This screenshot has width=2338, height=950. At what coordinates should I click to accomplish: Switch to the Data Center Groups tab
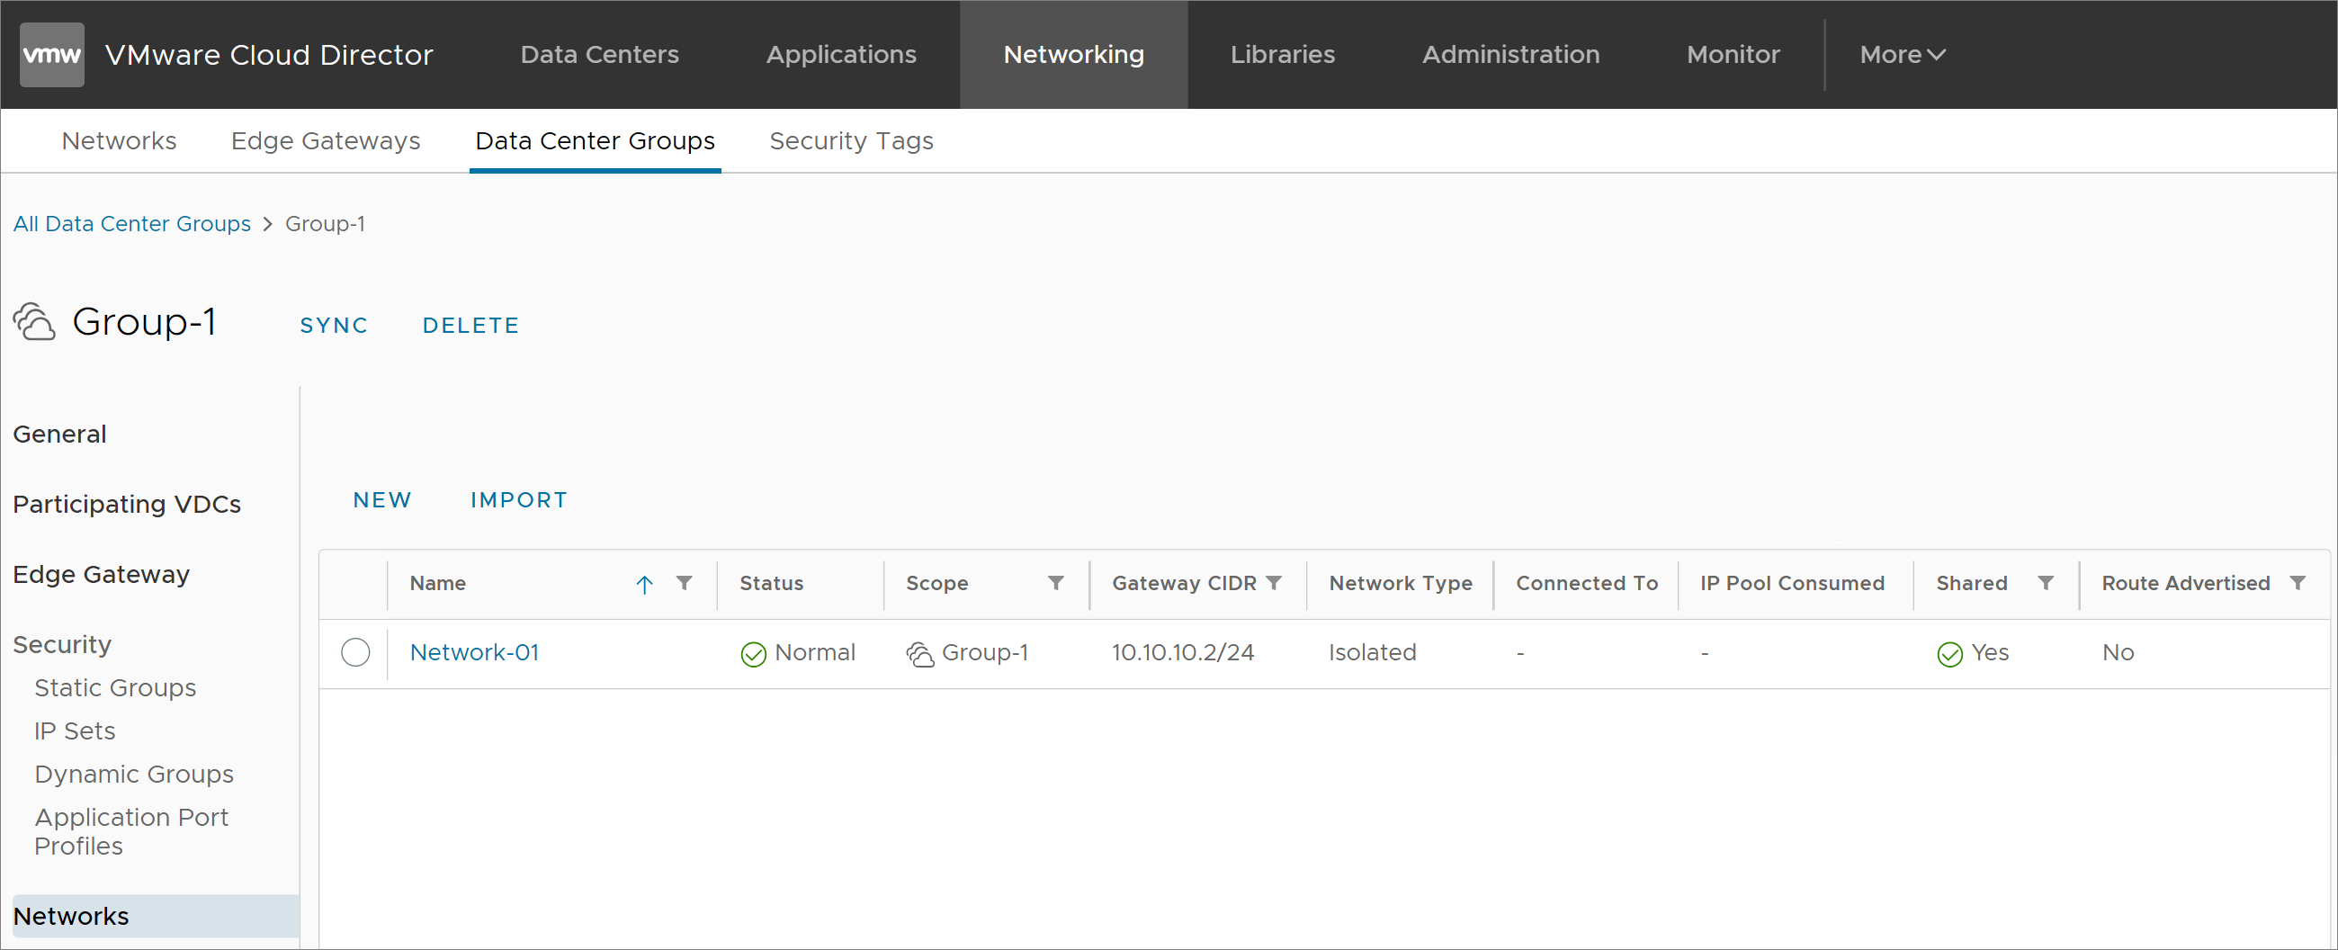tap(596, 141)
